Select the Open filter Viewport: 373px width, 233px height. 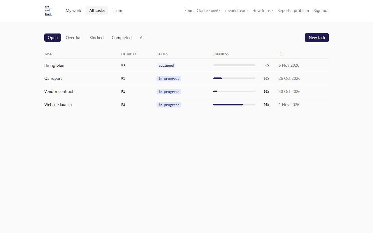point(53,38)
